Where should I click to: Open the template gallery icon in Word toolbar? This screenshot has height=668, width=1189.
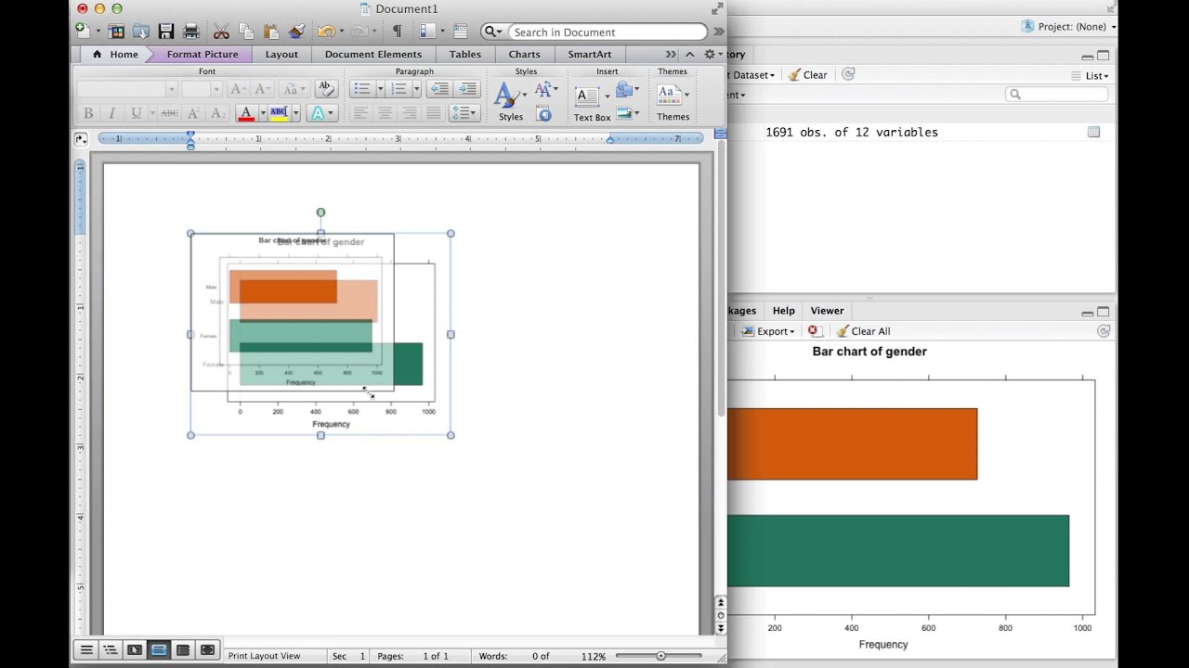click(x=116, y=32)
